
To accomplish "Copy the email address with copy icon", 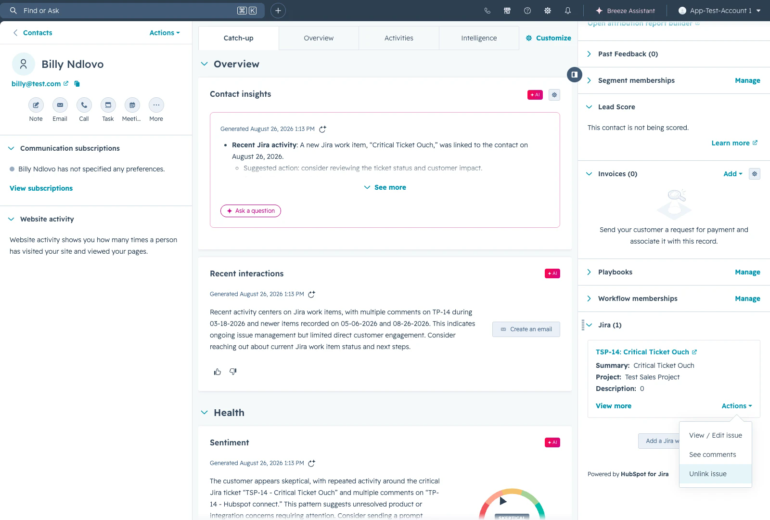I will tap(77, 84).
